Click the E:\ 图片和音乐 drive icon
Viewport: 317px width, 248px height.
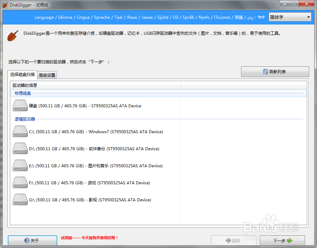point(20,166)
